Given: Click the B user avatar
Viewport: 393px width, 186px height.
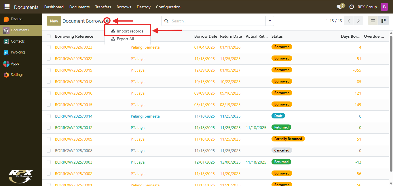Looking at the screenshot, I should [x=384, y=7].
